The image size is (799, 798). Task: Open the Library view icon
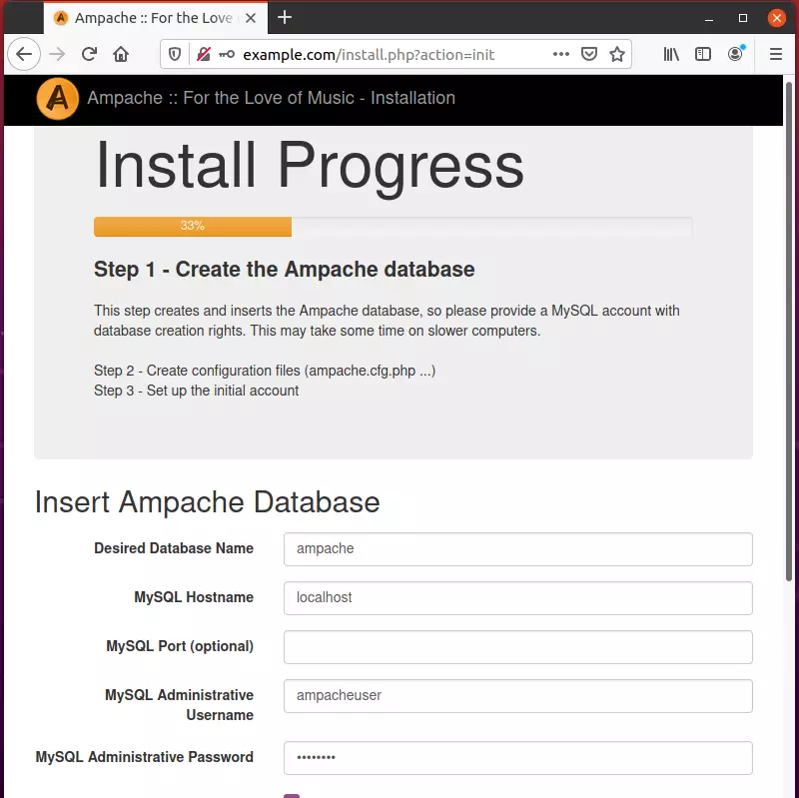point(671,54)
